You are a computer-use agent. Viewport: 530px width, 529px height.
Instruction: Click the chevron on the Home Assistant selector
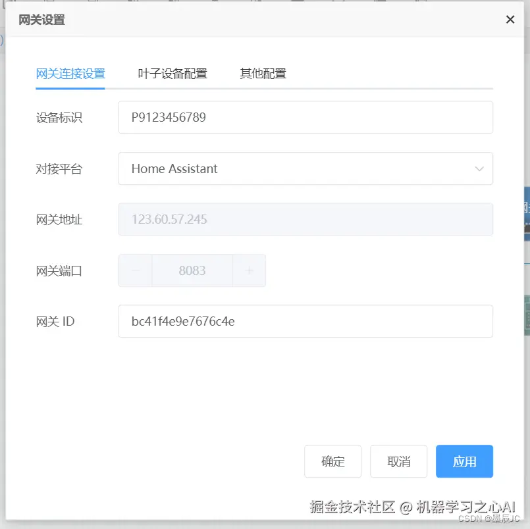click(479, 168)
